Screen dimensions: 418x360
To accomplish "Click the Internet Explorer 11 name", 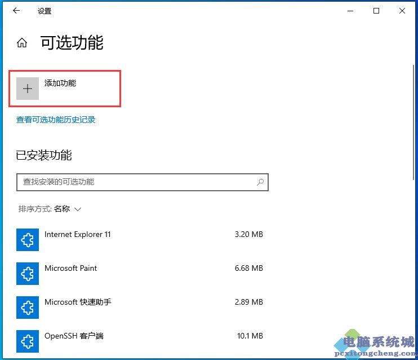I will (78, 234).
